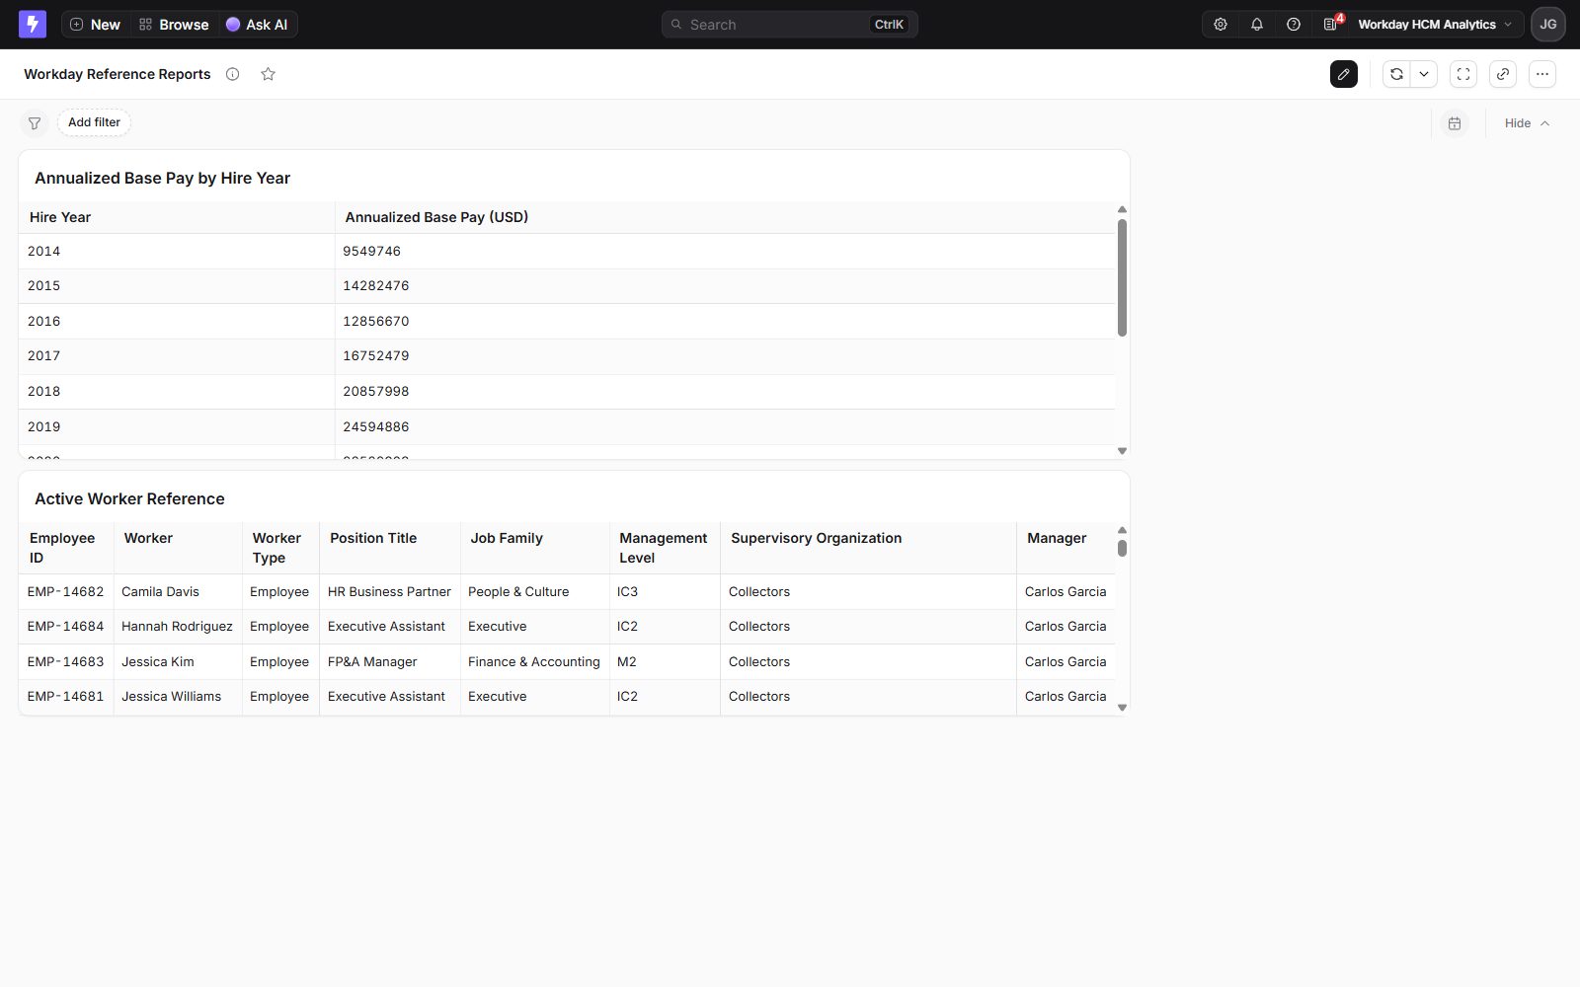Image resolution: width=1580 pixels, height=987 pixels.
Task: Open news icon with red badge
Action: click(1331, 25)
